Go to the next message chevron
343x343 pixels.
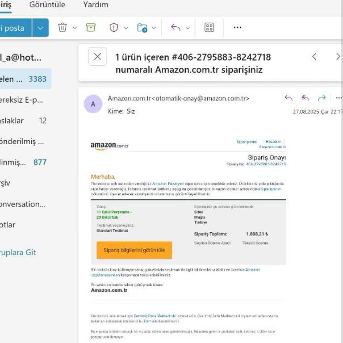click(x=338, y=57)
